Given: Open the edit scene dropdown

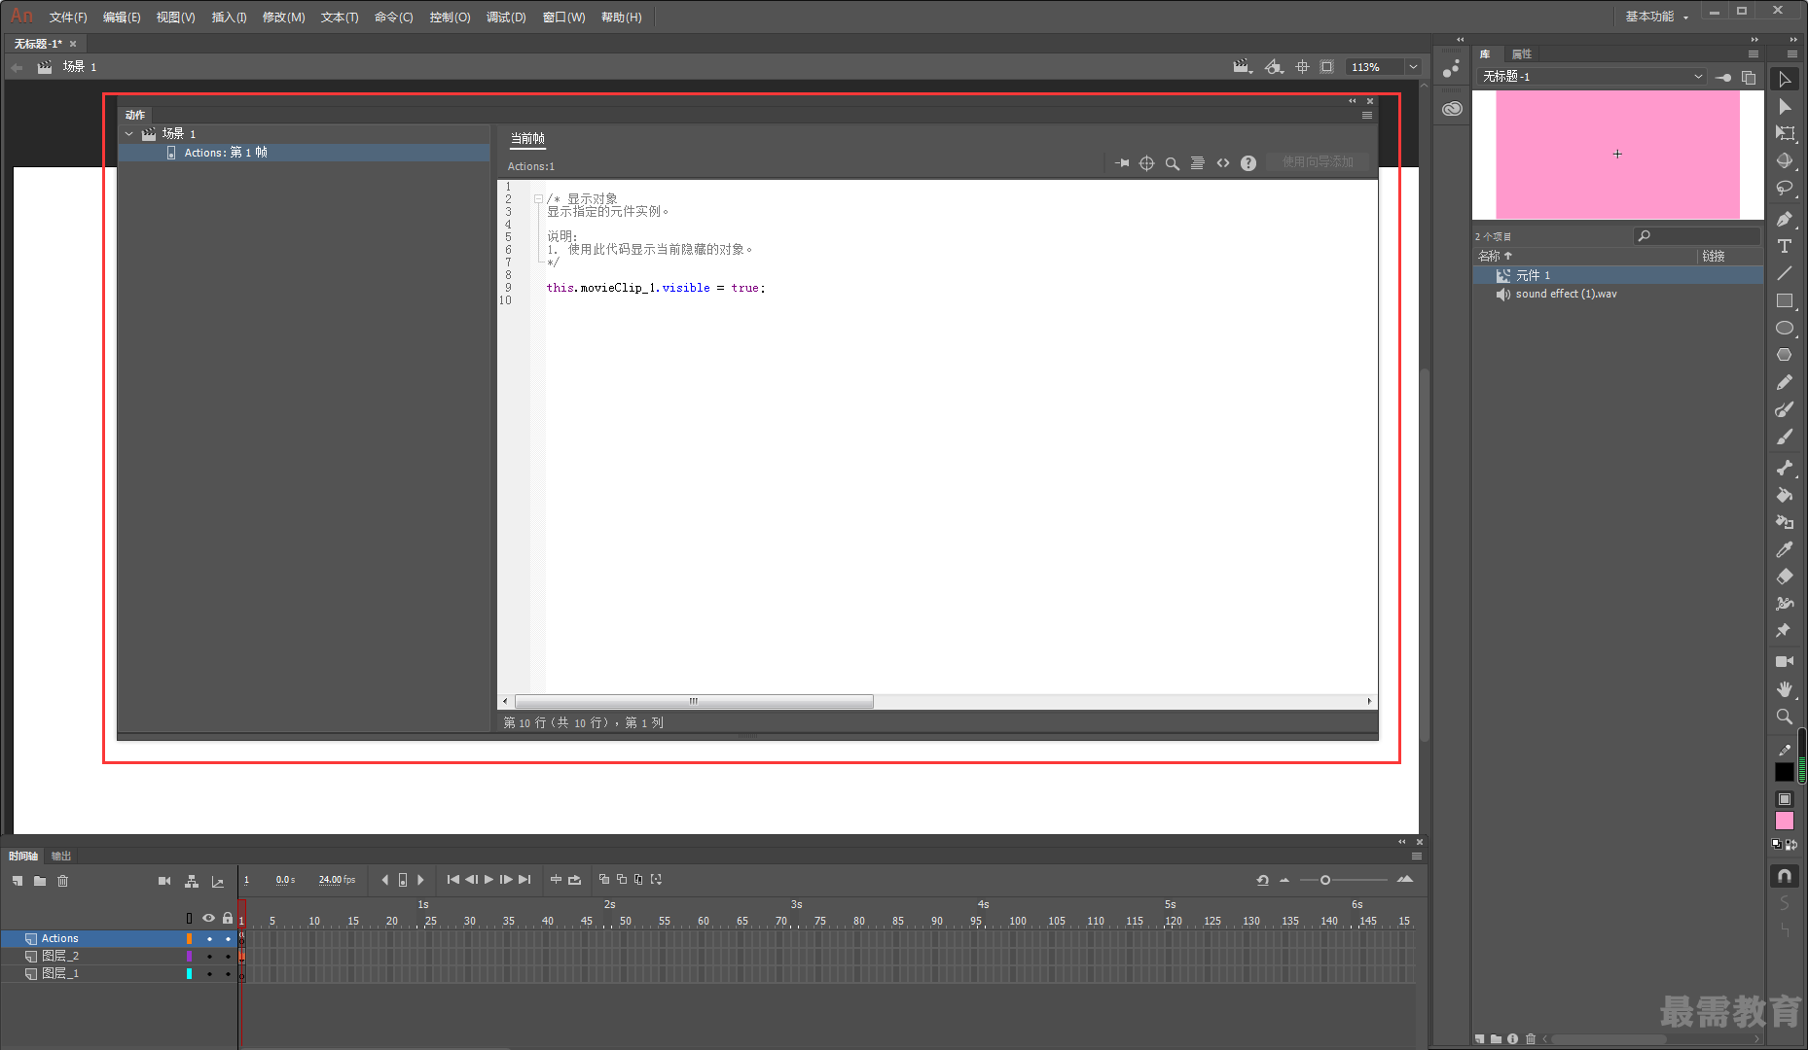Looking at the screenshot, I should tap(1242, 67).
